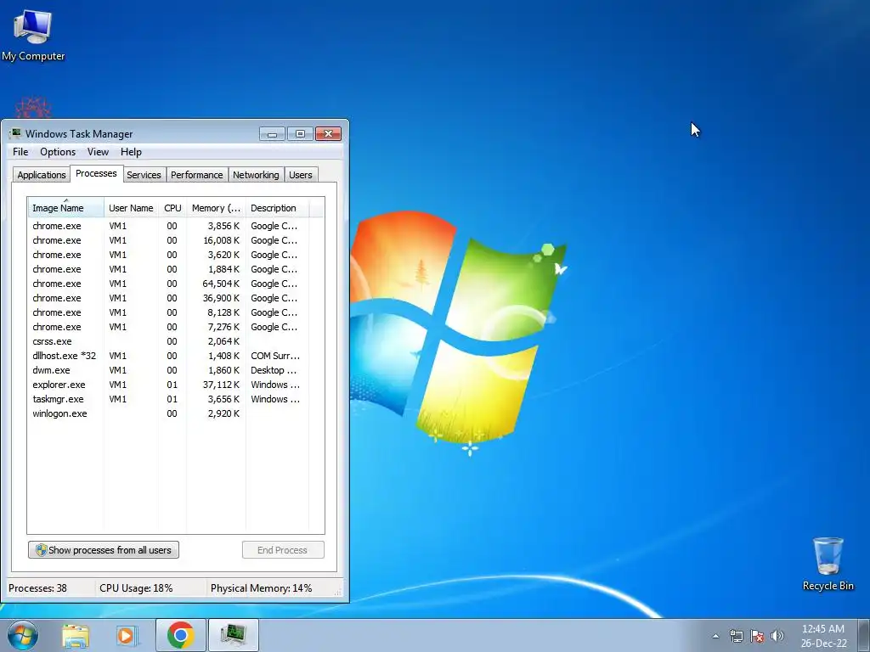Click the volume speaker tray icon
Image resolution: width=870 pixels, height=652 pixels.
[x=777, y=636]
